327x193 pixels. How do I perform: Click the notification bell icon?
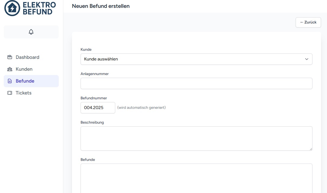pyautogui.click(x=31, y=32)
